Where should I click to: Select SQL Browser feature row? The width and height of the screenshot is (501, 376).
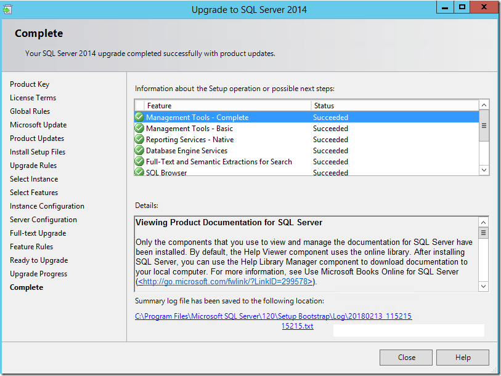click(x=307, y=172)
